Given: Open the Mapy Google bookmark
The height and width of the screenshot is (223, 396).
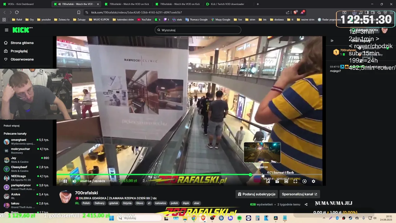Looking at the screenshot, I should coord(221,20).
